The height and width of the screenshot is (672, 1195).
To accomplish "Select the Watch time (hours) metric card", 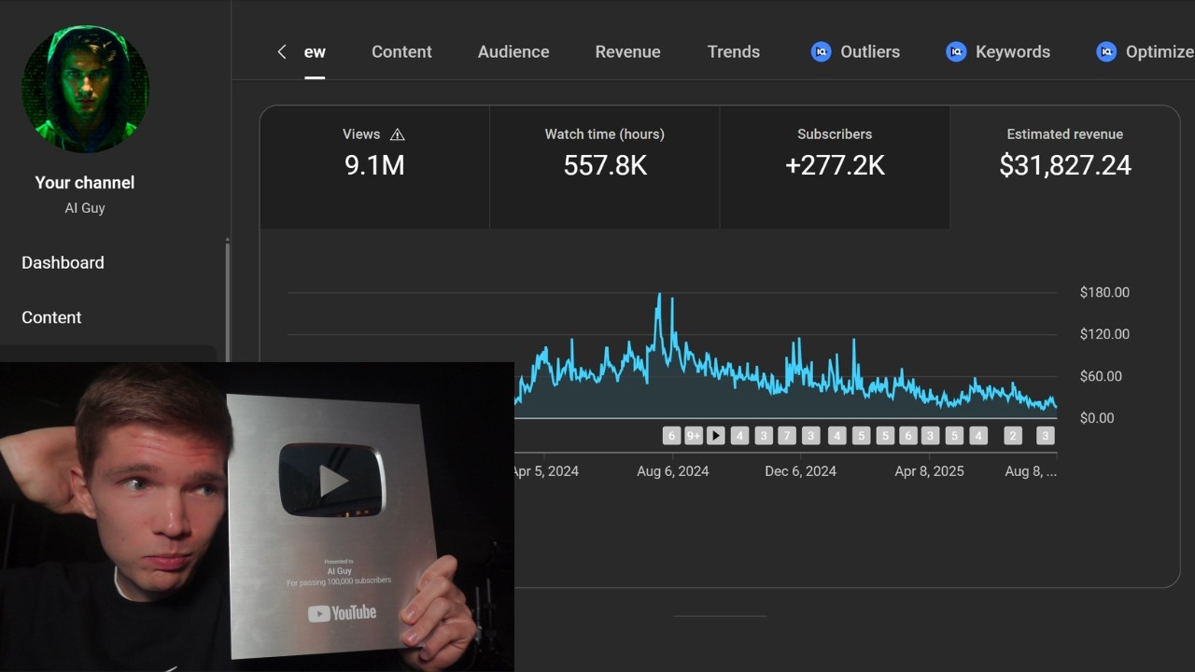I will (x=605, y=167).
